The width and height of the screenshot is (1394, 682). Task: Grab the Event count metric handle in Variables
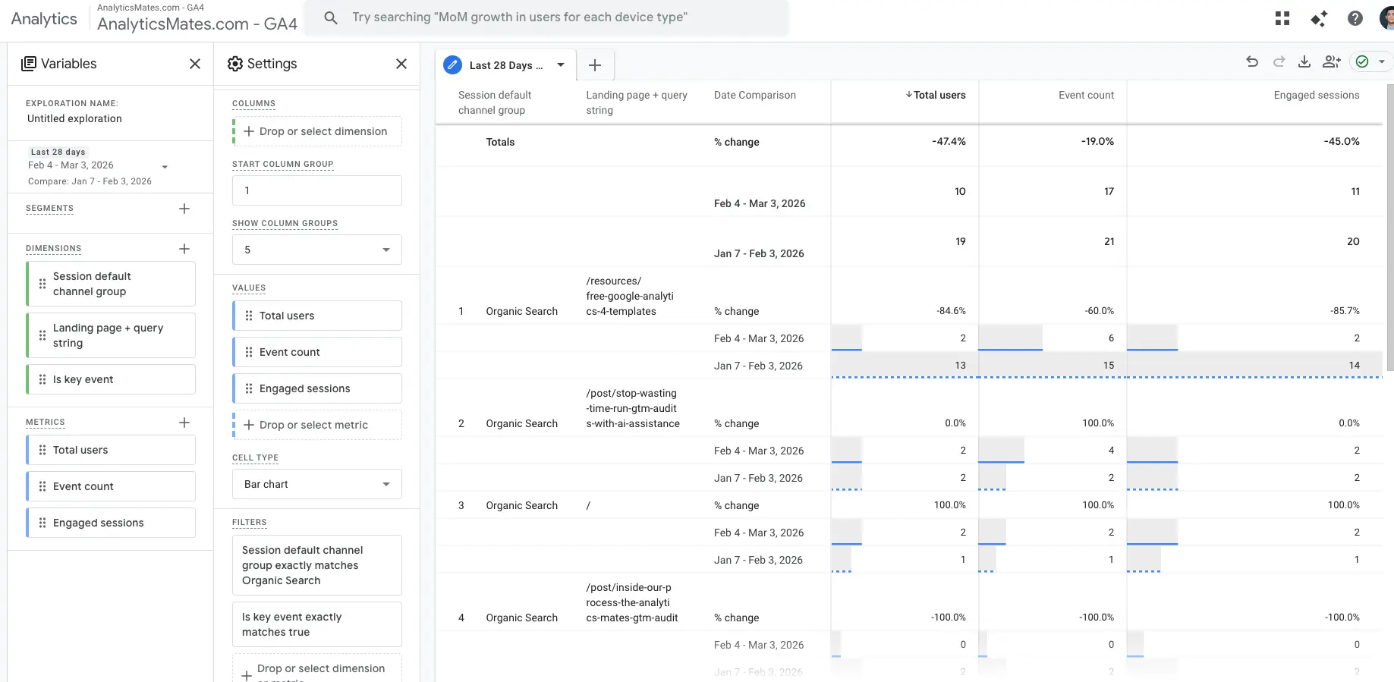tap(42, 486)
